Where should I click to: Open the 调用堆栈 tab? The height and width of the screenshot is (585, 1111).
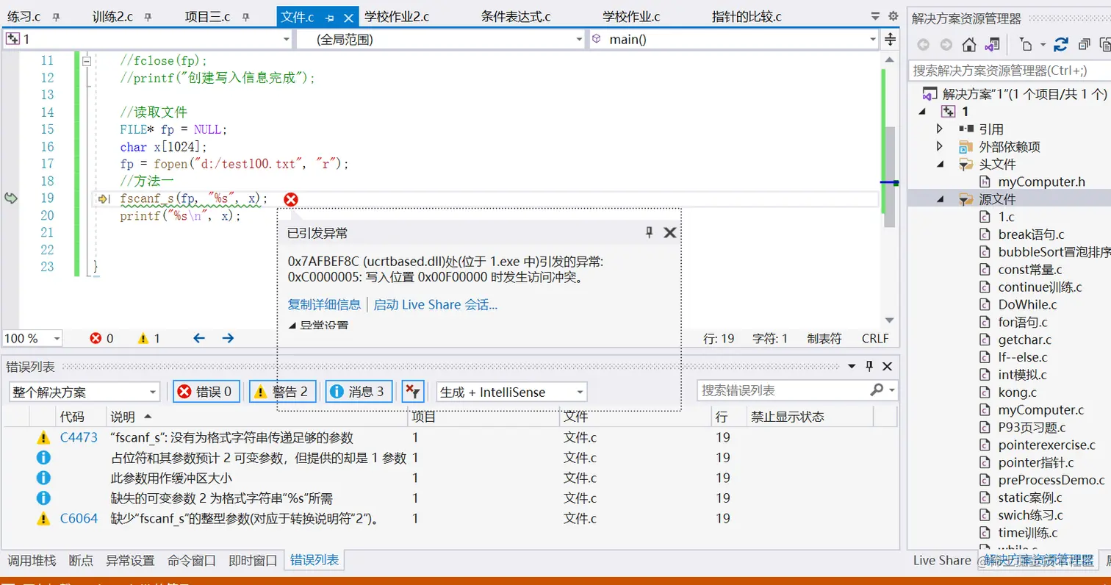click(x=32, y=561)
